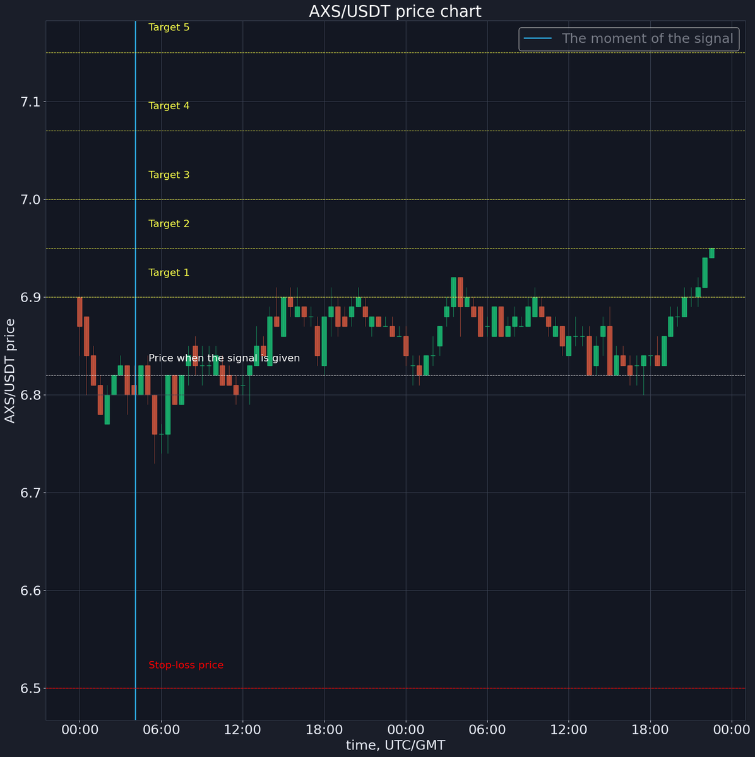The image size is (755, 757).
Task: Click the chart title 'AXS/USDT price chart'
Action: pyautogui.click(x=395, y=11)
